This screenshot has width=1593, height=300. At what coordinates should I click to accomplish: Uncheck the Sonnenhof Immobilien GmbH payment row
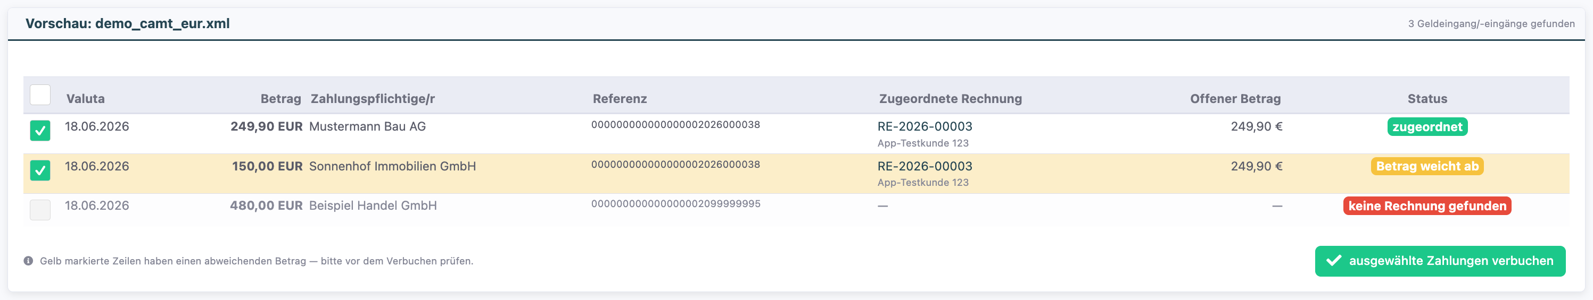(x=40, y=170)
